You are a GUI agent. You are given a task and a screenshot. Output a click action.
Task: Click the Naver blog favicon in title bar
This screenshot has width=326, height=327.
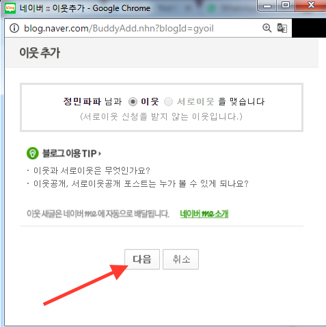tap(10, 8)
